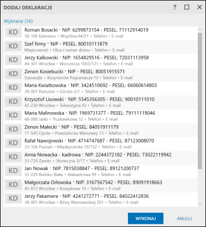
Task: Open the help question mark icon
Action: click(175, 7)
